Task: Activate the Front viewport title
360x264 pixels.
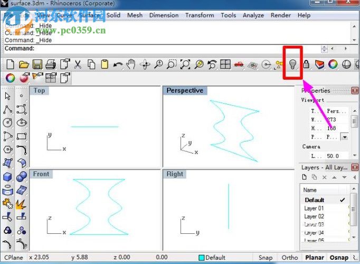Action: point(41,174)
